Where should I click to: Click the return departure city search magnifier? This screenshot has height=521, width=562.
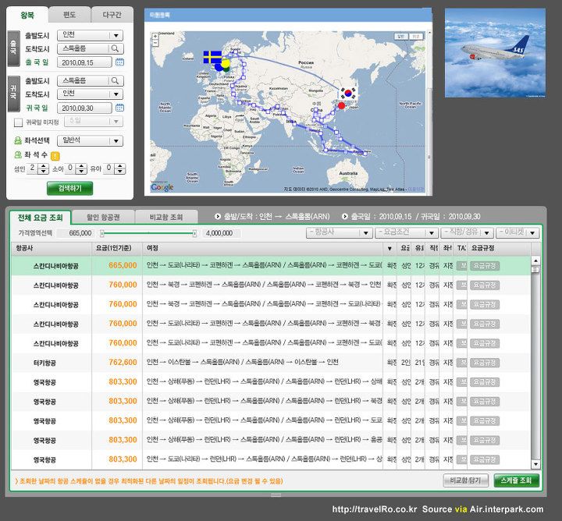pyautogui.click(x=115, y=80)
